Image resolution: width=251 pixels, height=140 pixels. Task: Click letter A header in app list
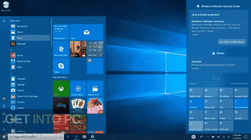pyautogui.click(x=11, y=50)
